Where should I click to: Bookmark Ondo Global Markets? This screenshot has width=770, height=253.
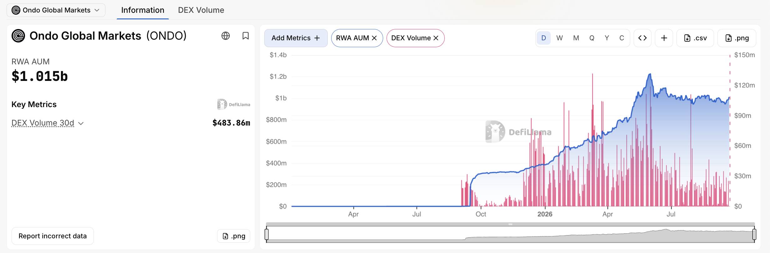[x=246, y=36]
